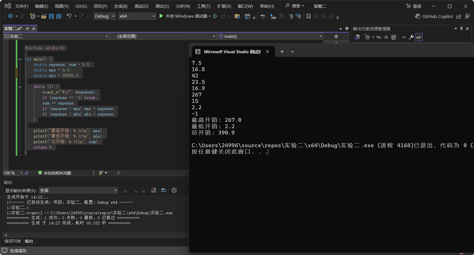Click the Show All Files icon

pyautogui.click(x=394, y=37)
